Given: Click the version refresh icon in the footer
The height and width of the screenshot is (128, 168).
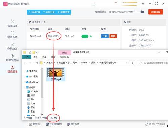Looking at the screenshot, I should click(147, 124).
